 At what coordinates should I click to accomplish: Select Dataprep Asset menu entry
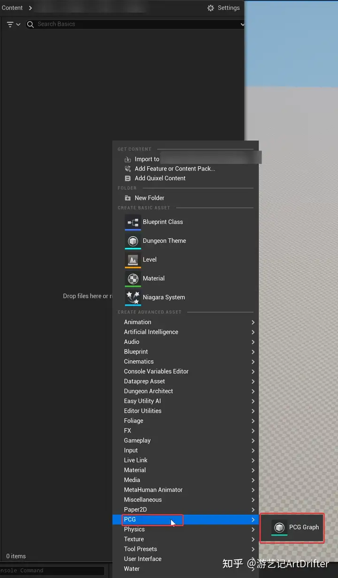[x=185, y=381]
